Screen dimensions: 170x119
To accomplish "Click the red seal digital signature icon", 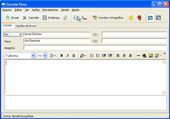I will pos(139,18).
